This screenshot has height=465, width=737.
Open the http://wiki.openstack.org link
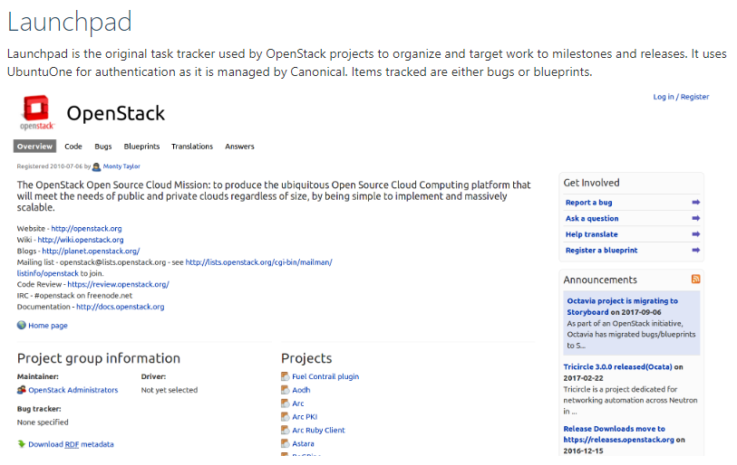click(81, 240)
